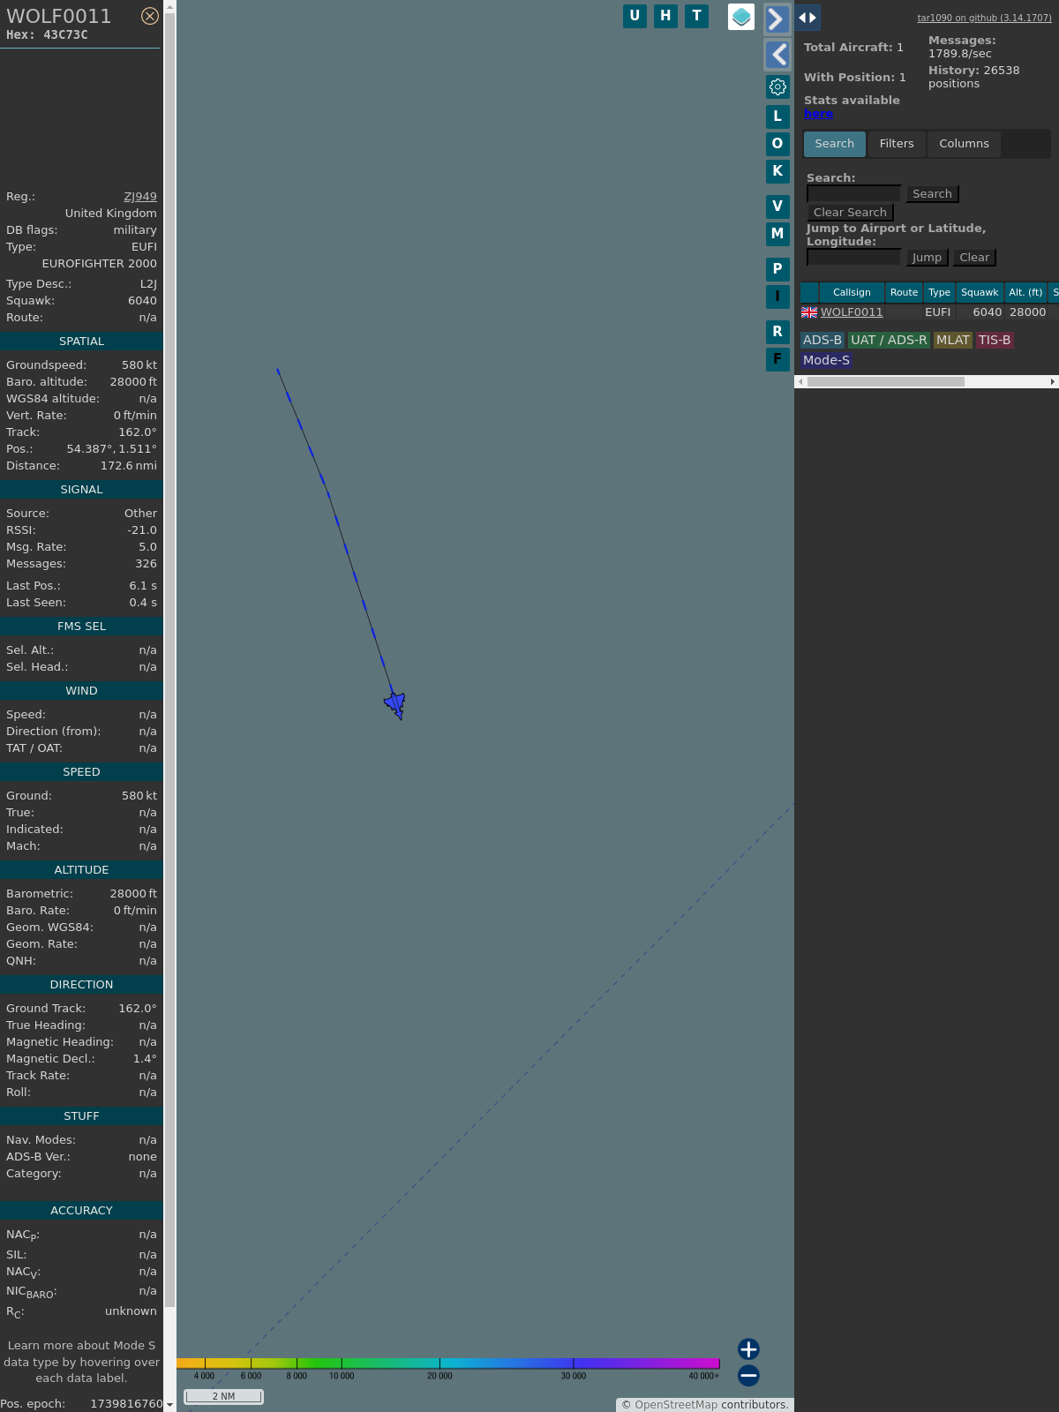Expand sidebar with right chevron arrow
The height and width of the screenshot is (1412, 1059).
coord(777,19)
